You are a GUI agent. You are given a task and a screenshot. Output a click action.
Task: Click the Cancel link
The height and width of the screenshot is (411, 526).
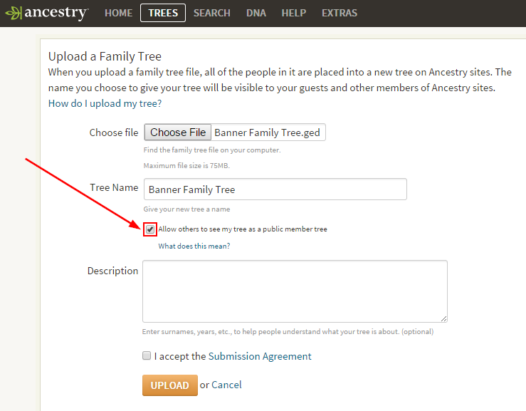(x=226, y=385)
